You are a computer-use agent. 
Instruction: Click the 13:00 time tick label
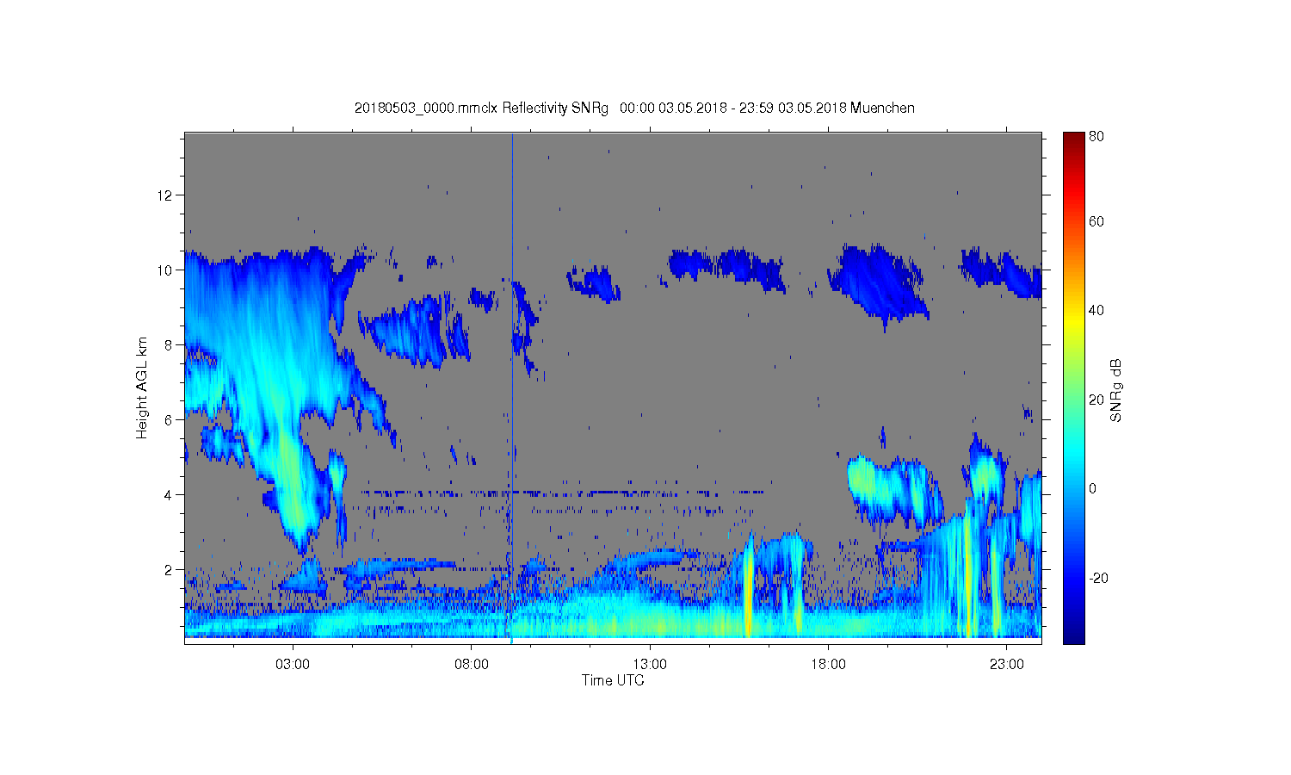[650, 665]
